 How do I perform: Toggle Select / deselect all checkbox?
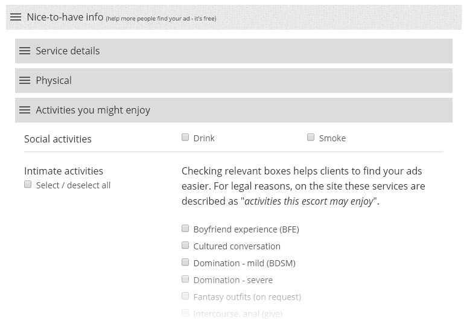[x=28, y=185]
